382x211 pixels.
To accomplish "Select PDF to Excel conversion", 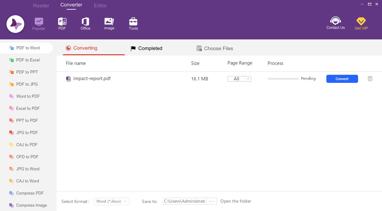I will tap(28, 60).
